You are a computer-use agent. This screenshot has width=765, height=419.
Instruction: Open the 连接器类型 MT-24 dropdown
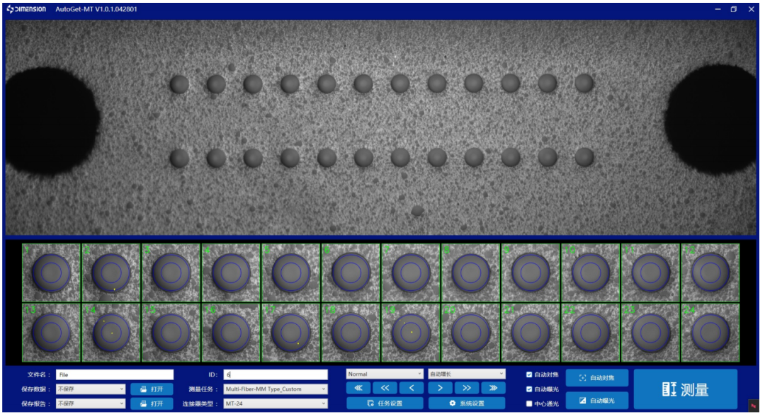[x=275, y=403]
